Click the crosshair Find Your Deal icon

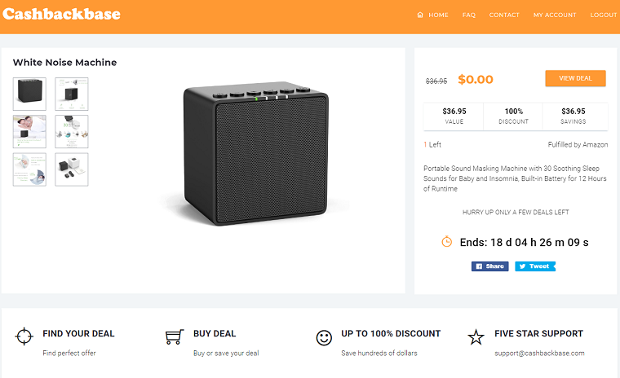24,336
